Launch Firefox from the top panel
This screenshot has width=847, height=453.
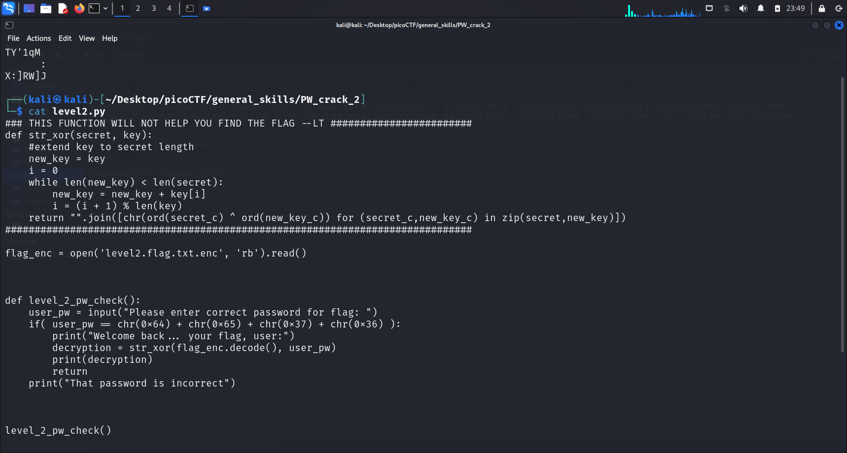(x=79, y=8)
